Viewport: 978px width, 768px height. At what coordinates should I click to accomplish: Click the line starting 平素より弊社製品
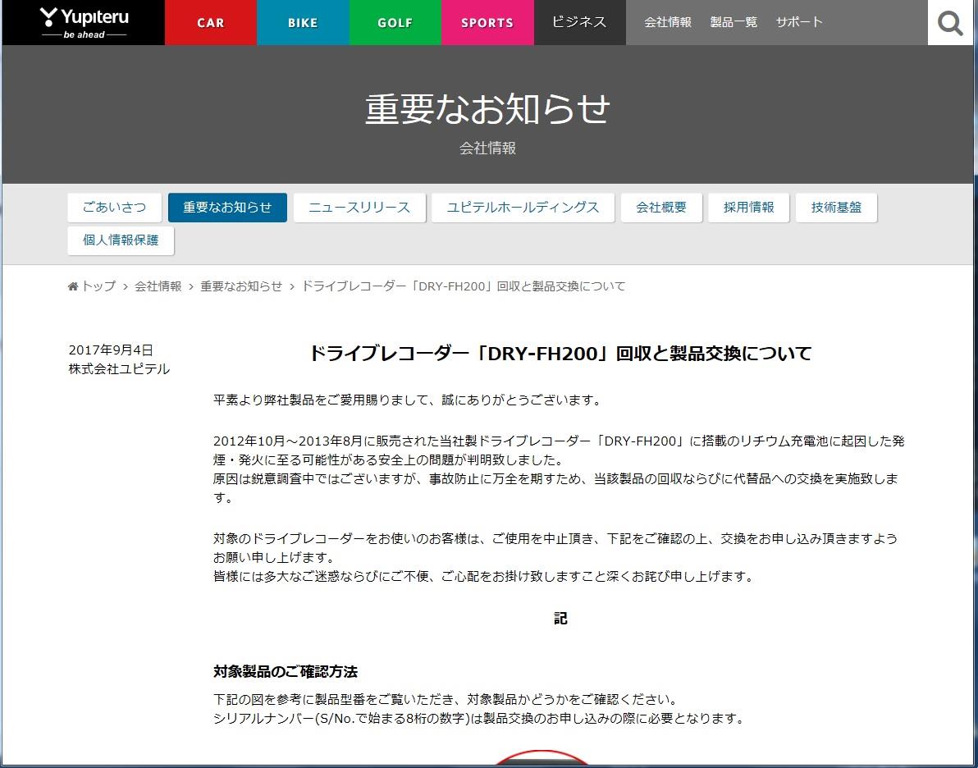click(x=407, y=400)
